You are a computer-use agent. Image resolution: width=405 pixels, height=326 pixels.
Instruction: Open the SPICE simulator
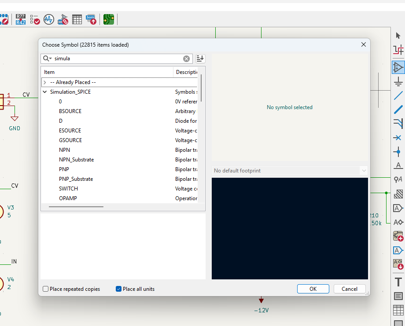(x=49, y=19)
